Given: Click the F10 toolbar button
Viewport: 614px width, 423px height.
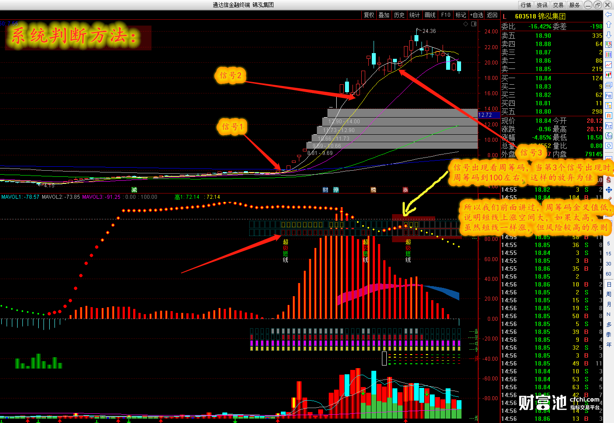Looking at the screenshot, I should click(446, 15).
